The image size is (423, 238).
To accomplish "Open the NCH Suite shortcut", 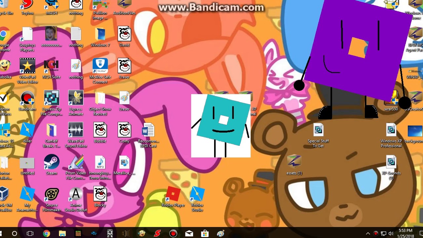I will pyautogui.click(x=52, y=69).
